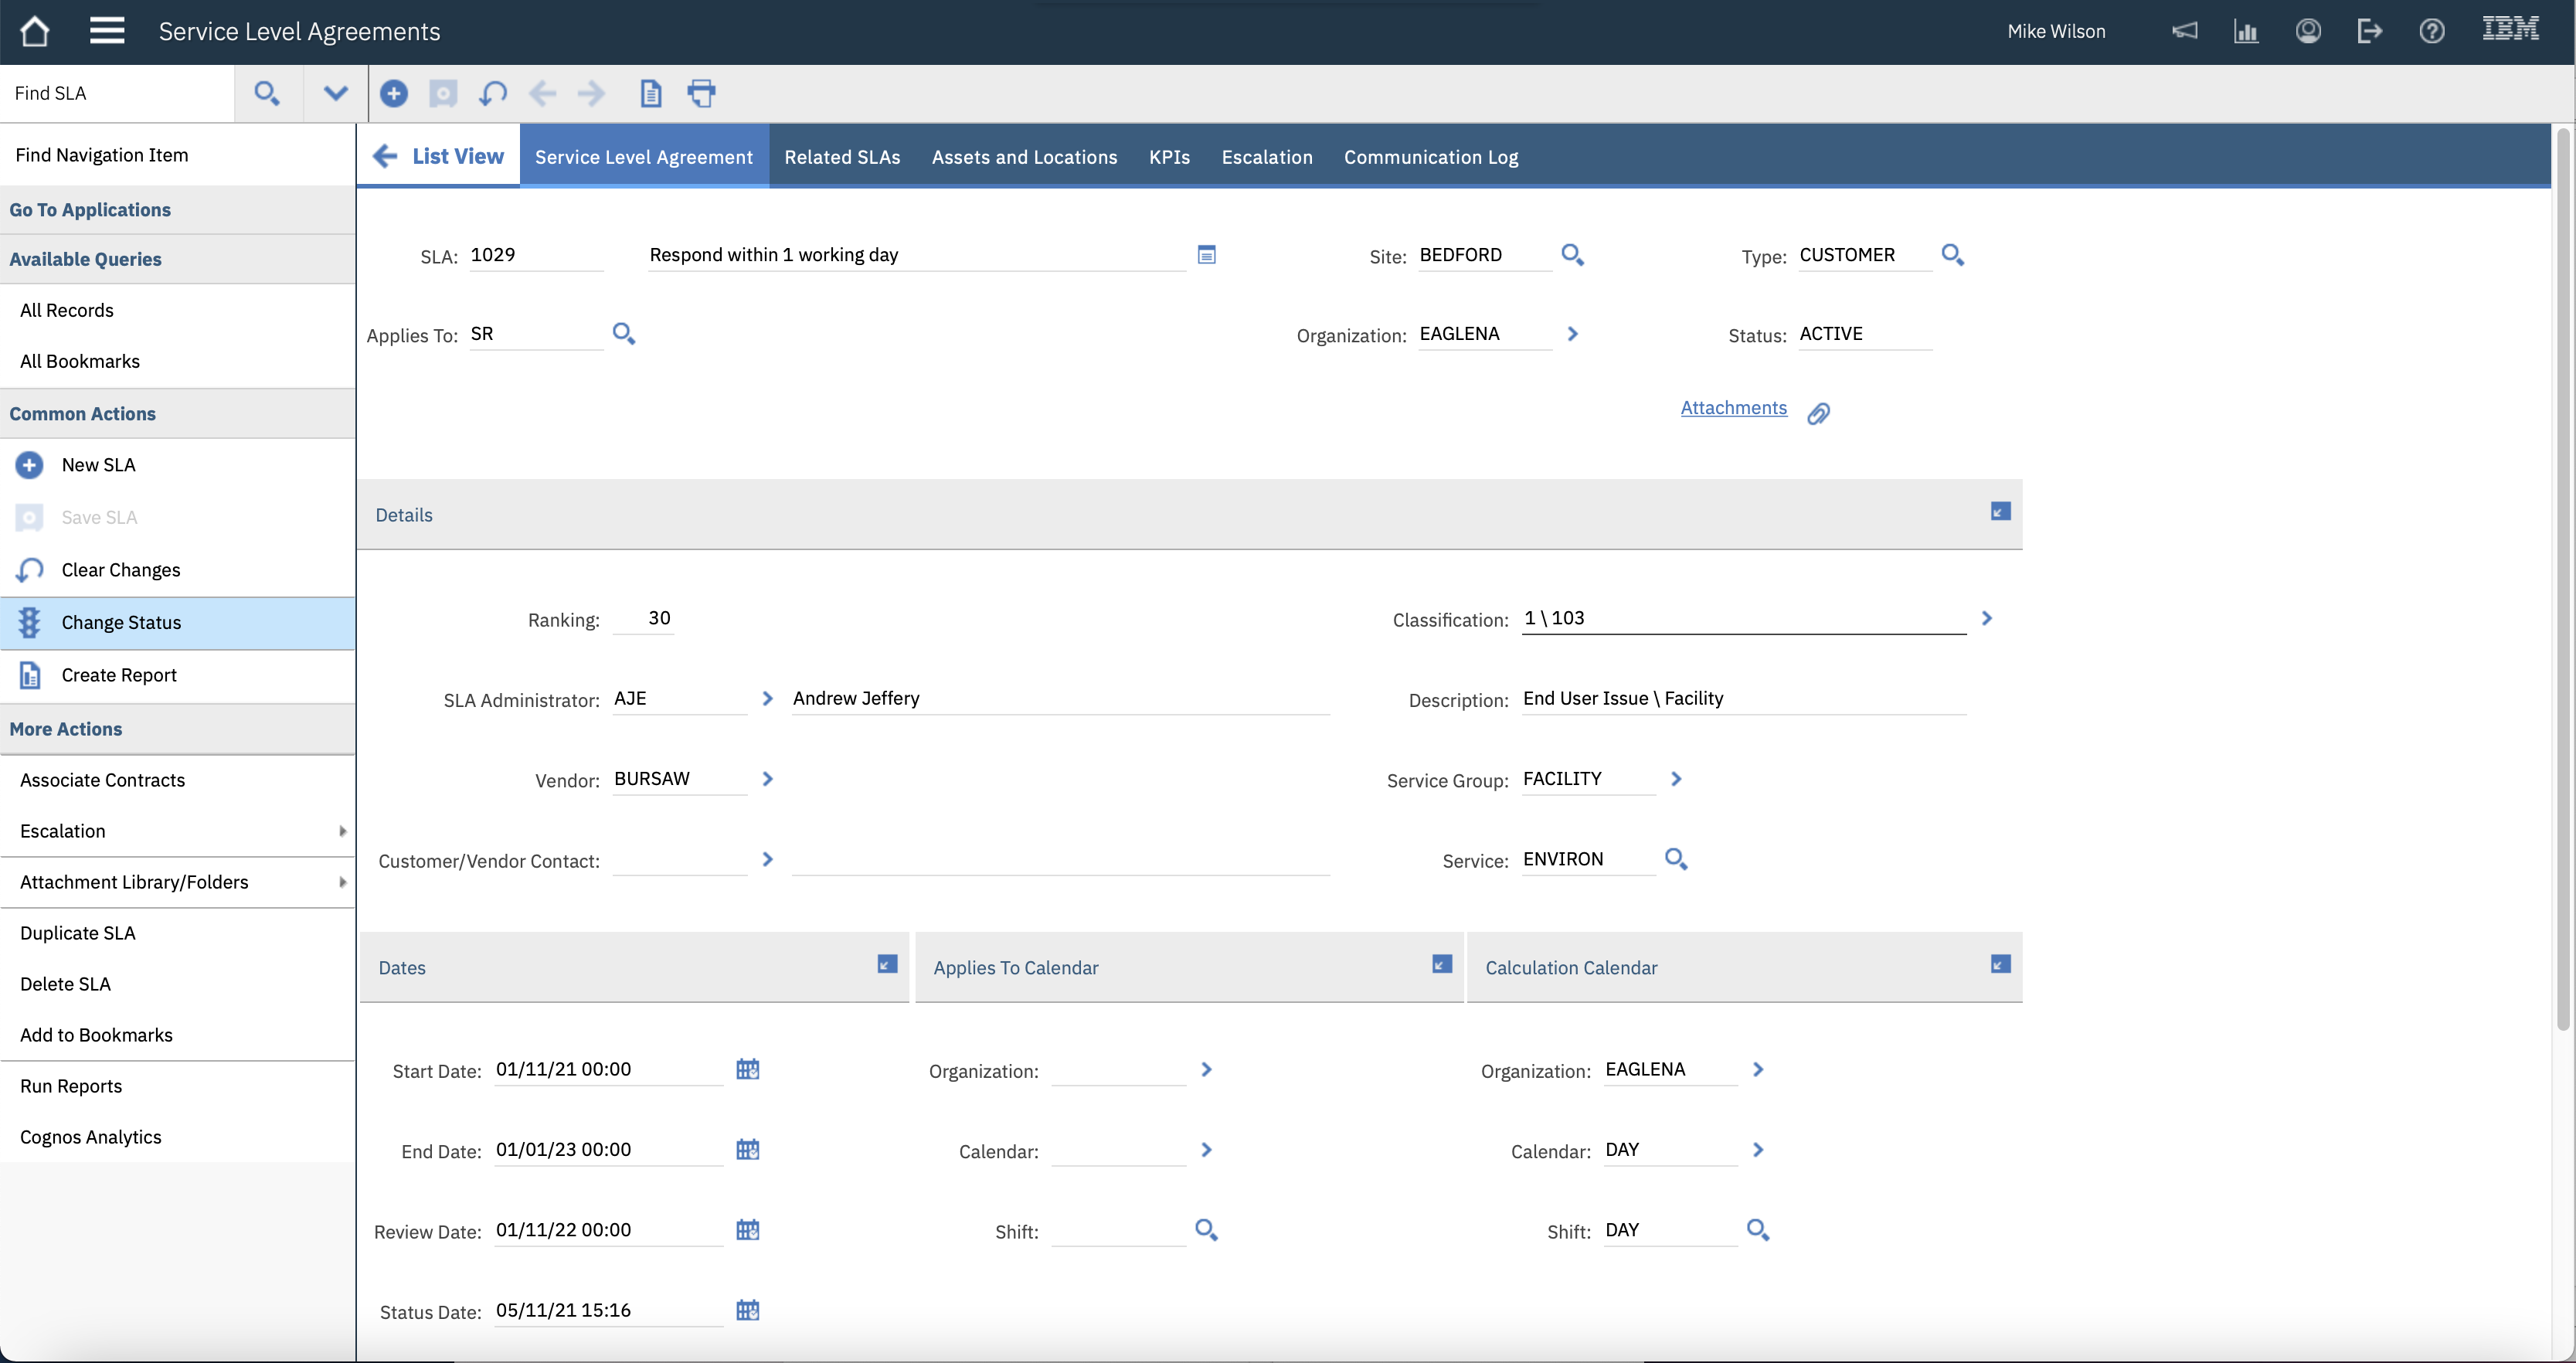Open the Start Date calendar picker
This screenshot has height=1363, width=2576.
tap(747, 1069)
